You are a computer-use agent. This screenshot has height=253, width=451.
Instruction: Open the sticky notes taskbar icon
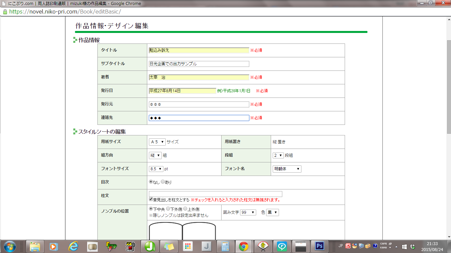coord(168,246)
